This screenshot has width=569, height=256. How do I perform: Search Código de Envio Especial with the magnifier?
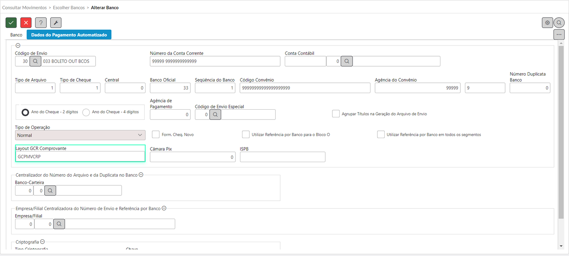click(216, 115)
